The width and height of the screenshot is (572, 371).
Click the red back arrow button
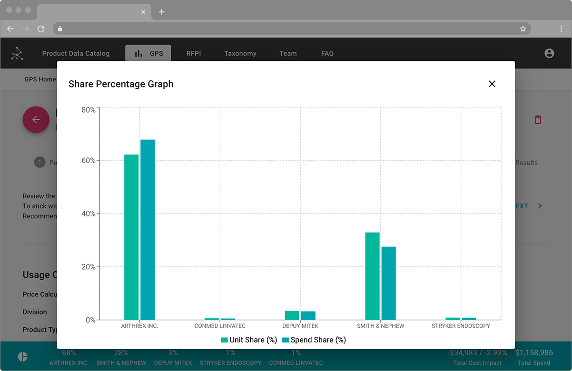36,119
